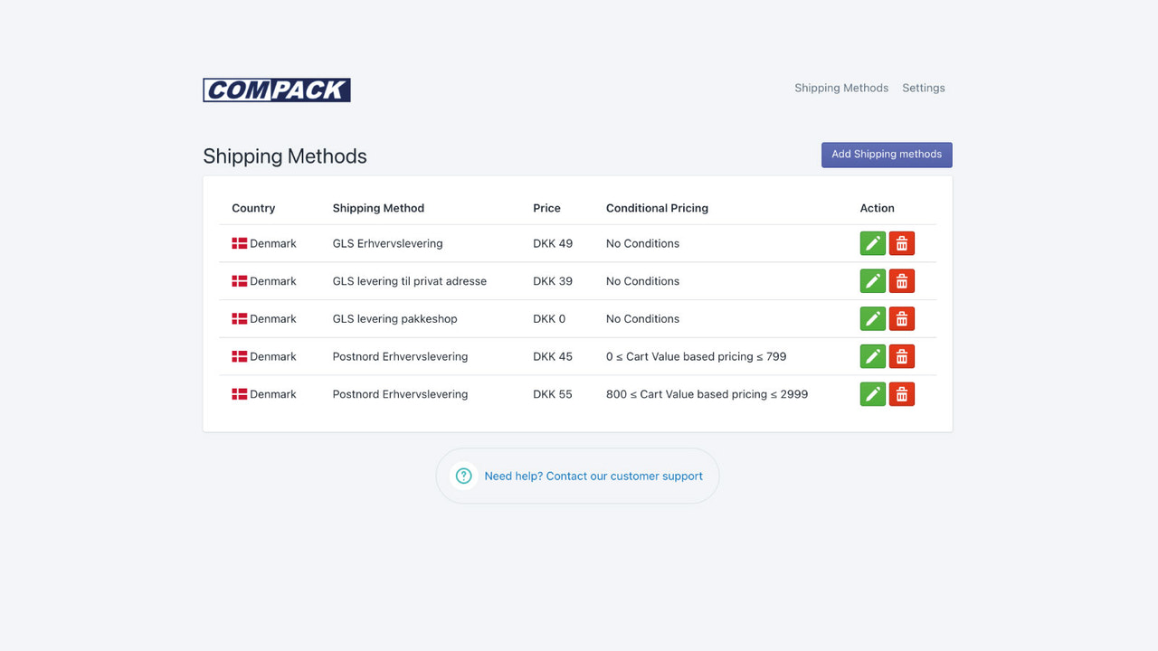Image resolution: width=1158 pixels, height=651 pixels.
Task: Click the question mark help icon
Action: (463, 475)
